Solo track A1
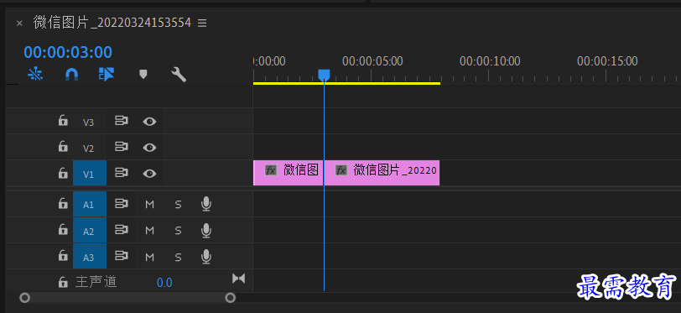Image resolution: width=681 pixels, height=313 pixels. (178, 205)
